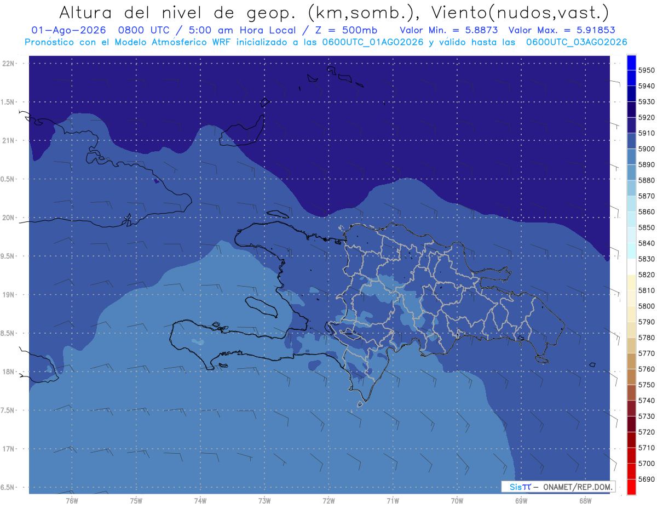Click the '68W' longitude label
The image size is (657, 508).
coord(585,501)
